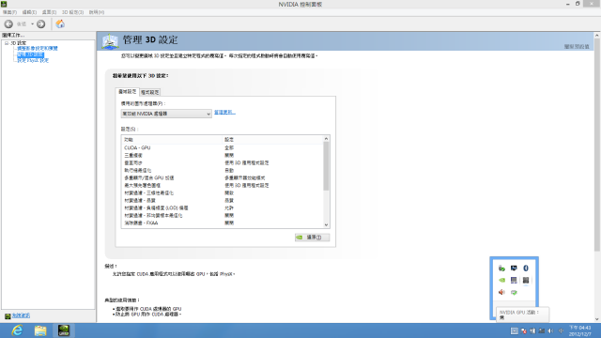This screenshot has height=338, width=601.
Task: Open the 桌面(K) menu
Action: (x=49, y=12)
